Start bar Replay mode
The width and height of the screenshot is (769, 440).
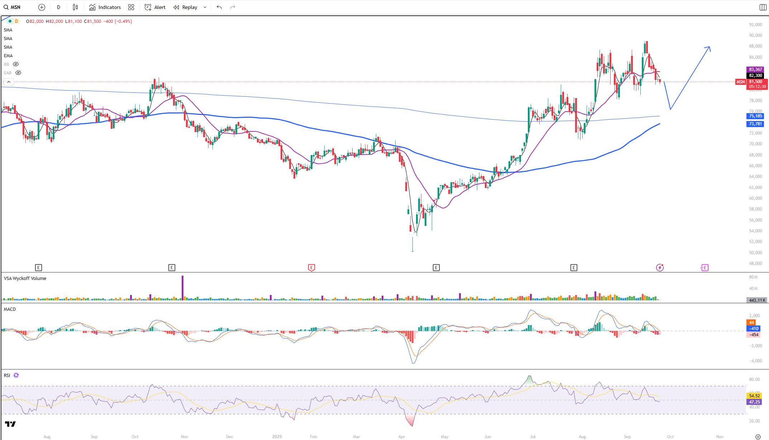click(185, 7)
